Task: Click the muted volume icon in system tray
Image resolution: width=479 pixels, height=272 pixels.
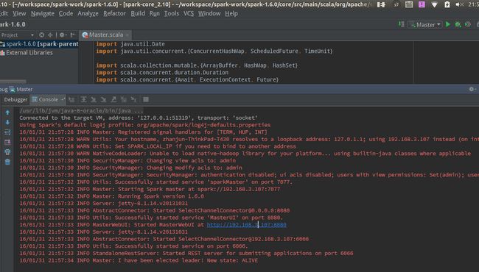Action: tap(459, 4)
